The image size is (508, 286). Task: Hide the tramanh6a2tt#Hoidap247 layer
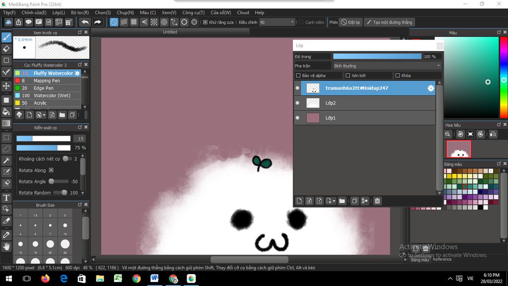pos(298,88)
